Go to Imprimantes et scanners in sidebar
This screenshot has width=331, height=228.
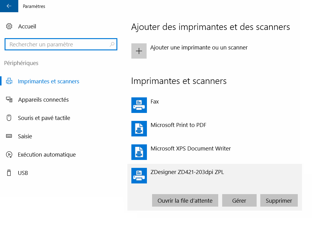click(x=48, y=81)
